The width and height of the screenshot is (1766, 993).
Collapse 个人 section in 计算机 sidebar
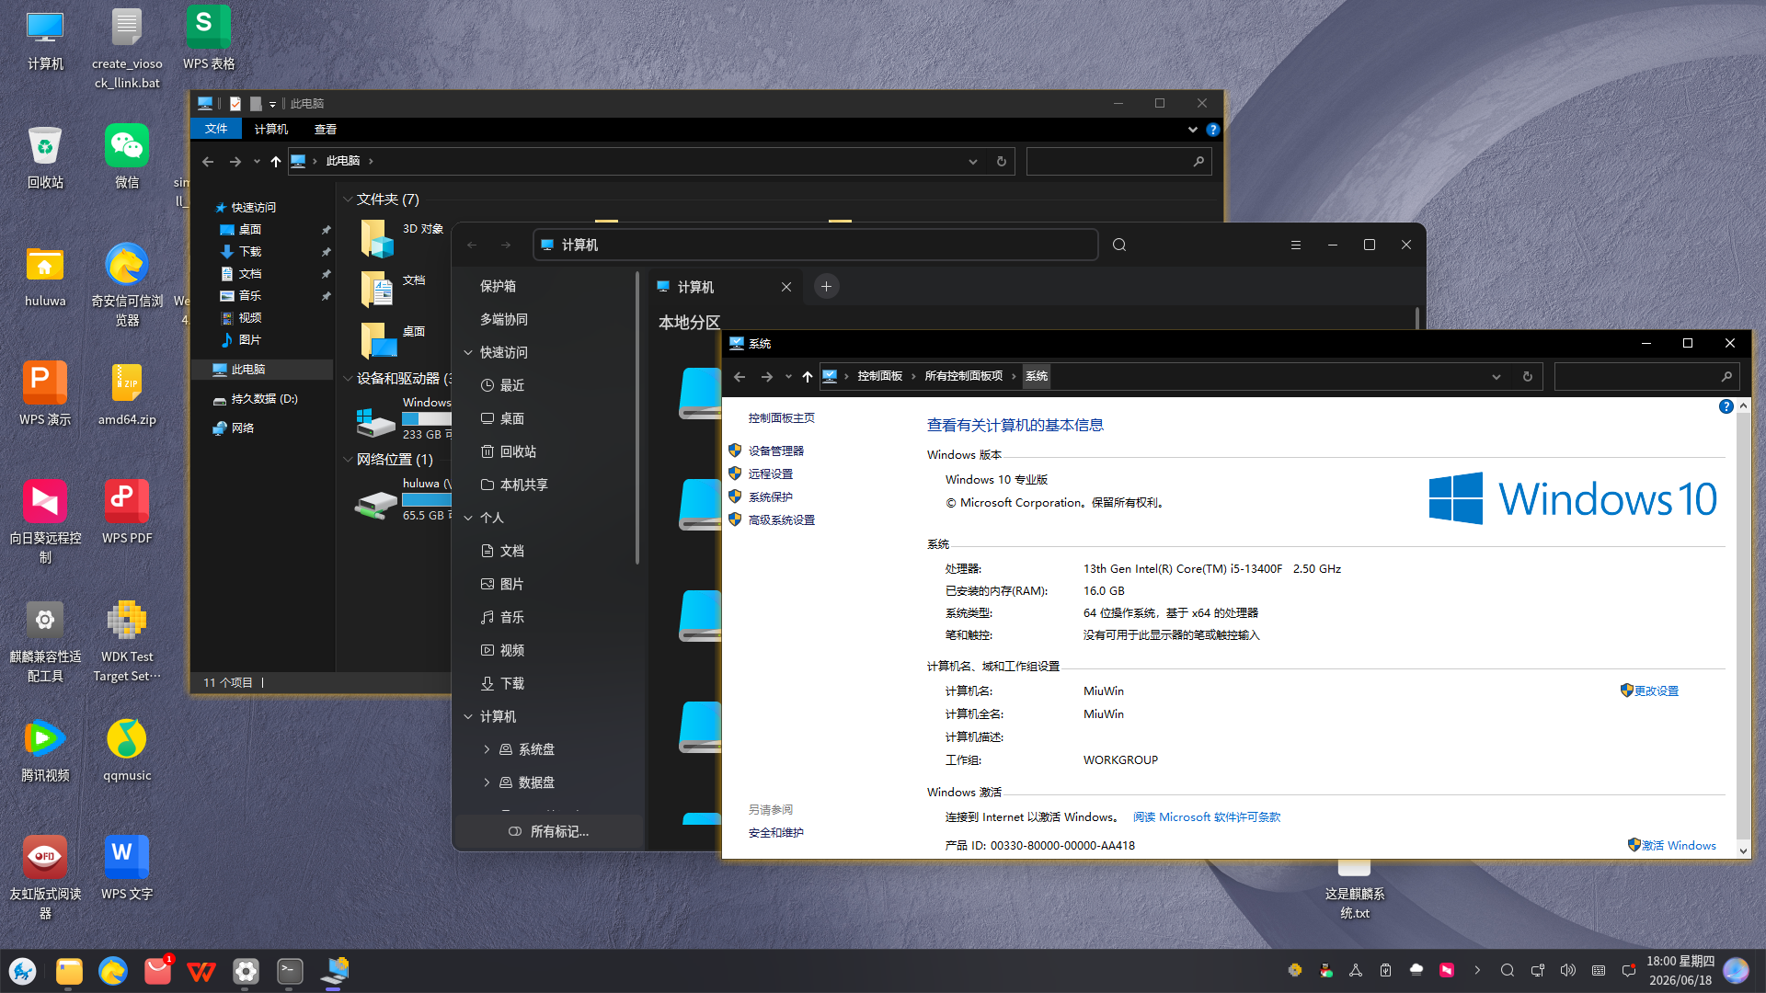(x=468, y=518)
